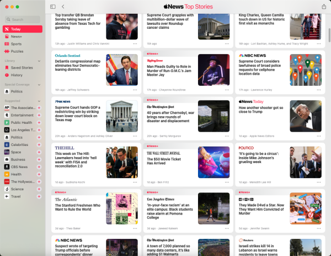This screenshot has height=256, width=331.
Task: Collapse the Library section
Action: [39, 61]
